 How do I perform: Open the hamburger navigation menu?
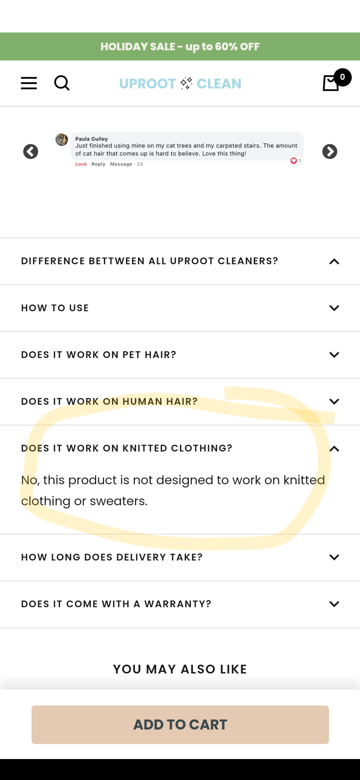click(x=29, y=83)
